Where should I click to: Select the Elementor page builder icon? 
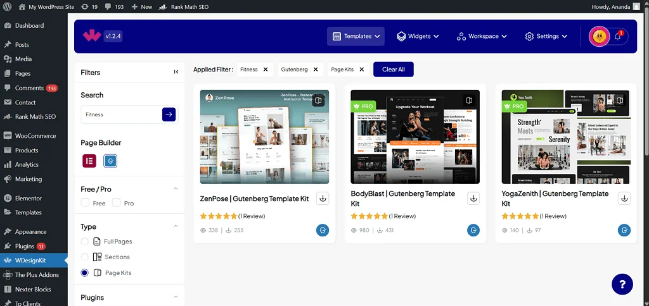[x=89, y=161]
